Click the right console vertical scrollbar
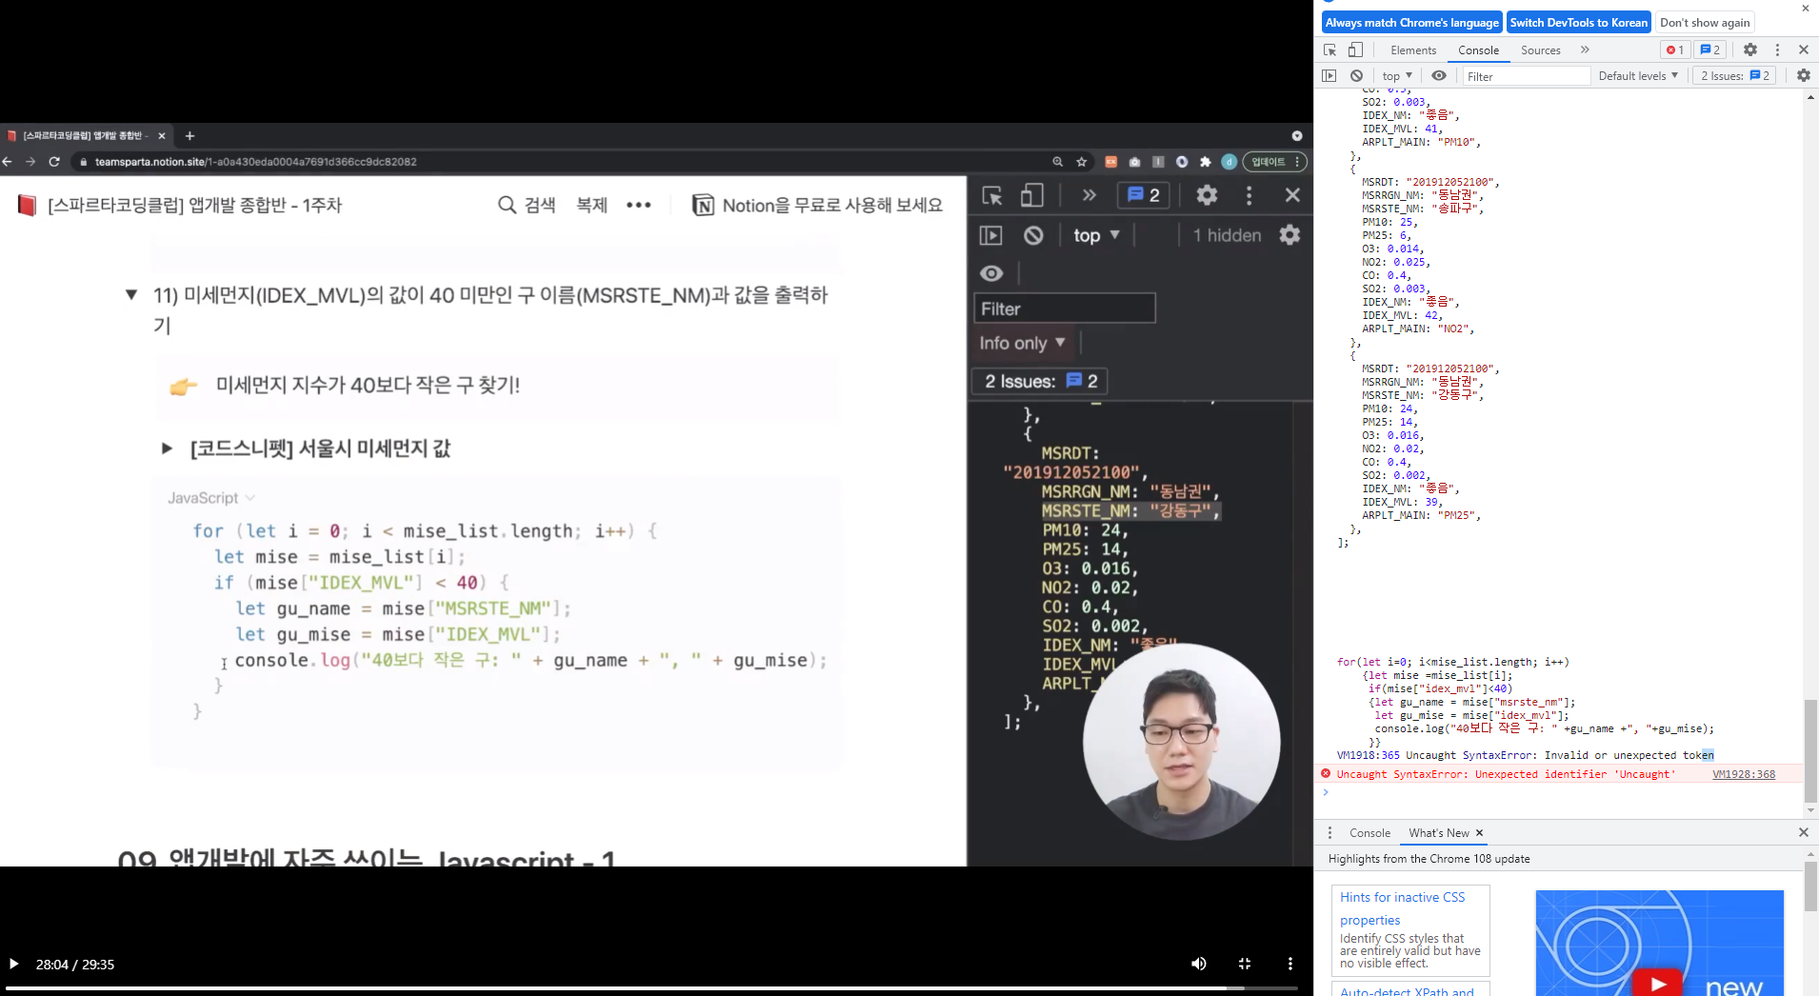 coord(1810,749)
